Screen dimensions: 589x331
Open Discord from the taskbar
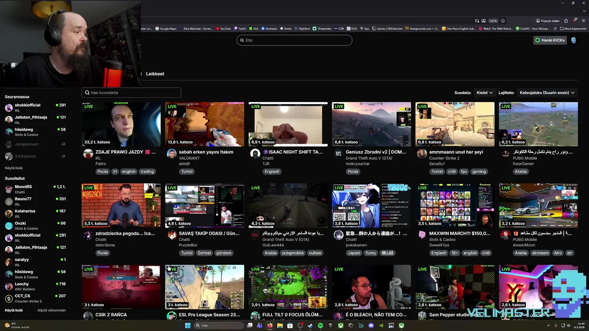[371, 325]
